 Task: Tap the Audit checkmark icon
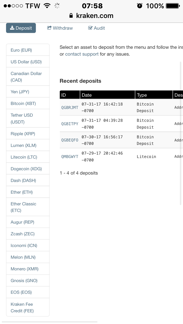click(90, 28)
